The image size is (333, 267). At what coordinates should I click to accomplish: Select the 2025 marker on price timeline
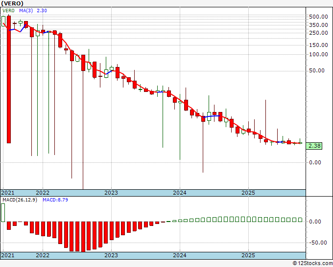click(x=248, y=193)
